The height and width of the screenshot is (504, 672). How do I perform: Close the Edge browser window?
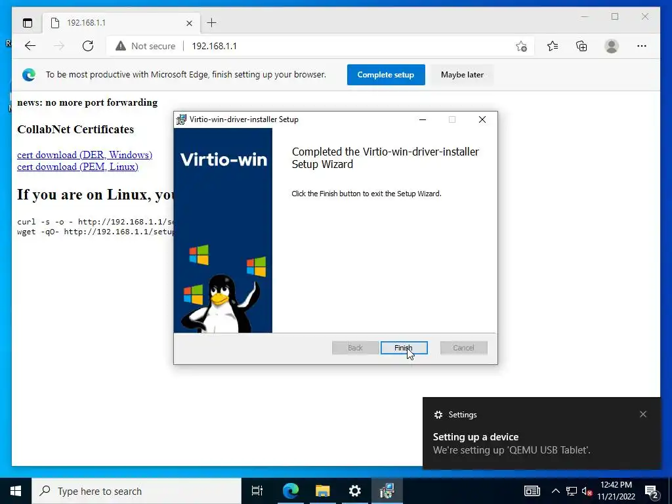point(645,16)
